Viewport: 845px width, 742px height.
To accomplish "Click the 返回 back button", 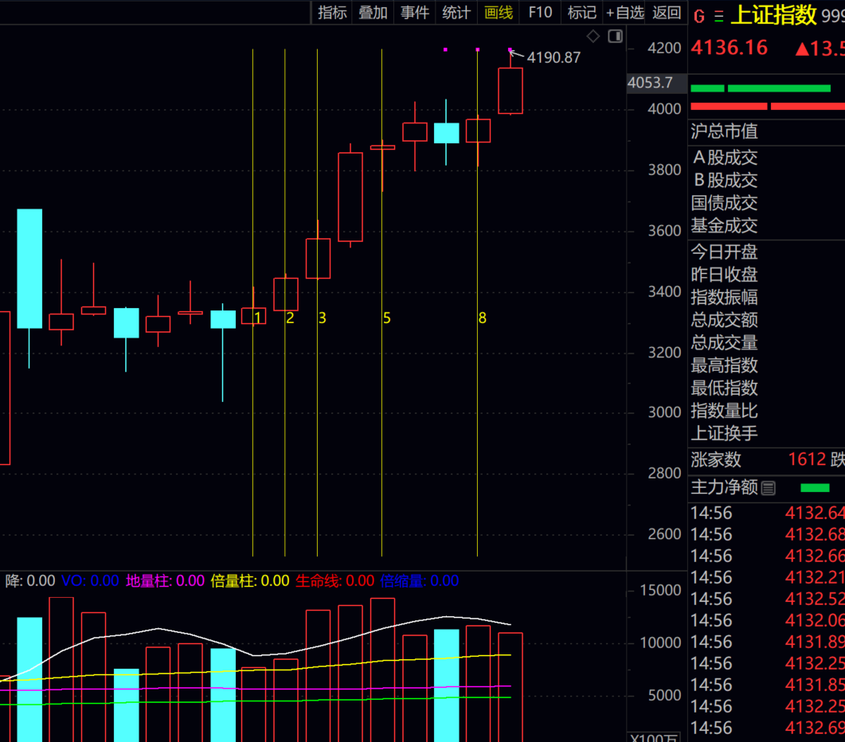I will pos(667,12).
